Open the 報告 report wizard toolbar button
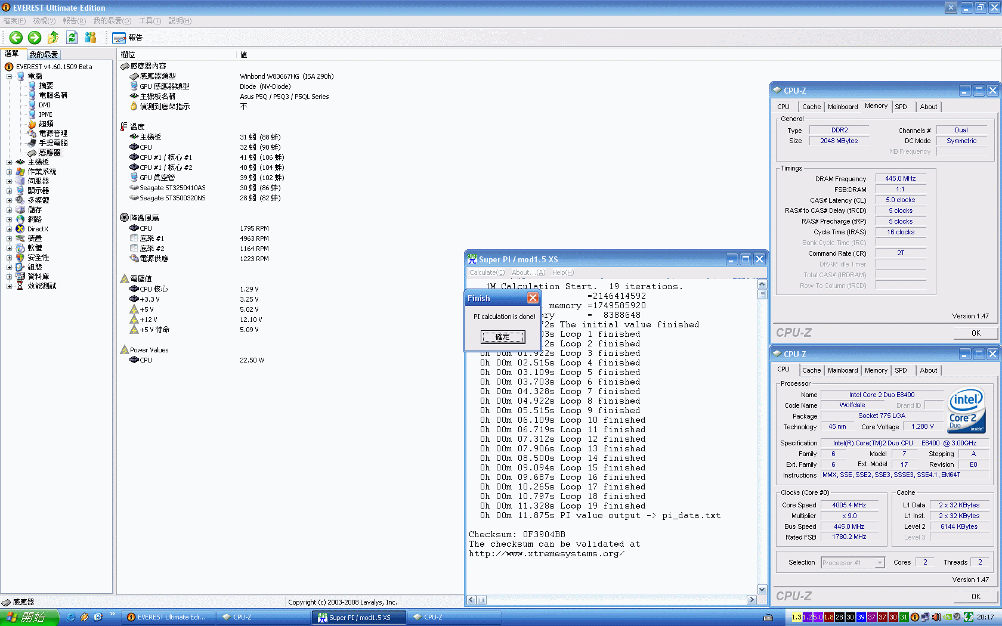 click(128, 38)
